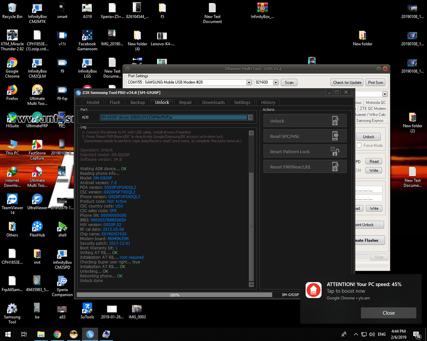Open FlexiHub desktop icon
The width and height of the screenshot is (427, 341).
(x=37, y=229)
